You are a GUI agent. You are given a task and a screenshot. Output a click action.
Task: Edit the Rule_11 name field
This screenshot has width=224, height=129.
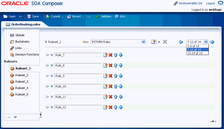tap(78, 97)
